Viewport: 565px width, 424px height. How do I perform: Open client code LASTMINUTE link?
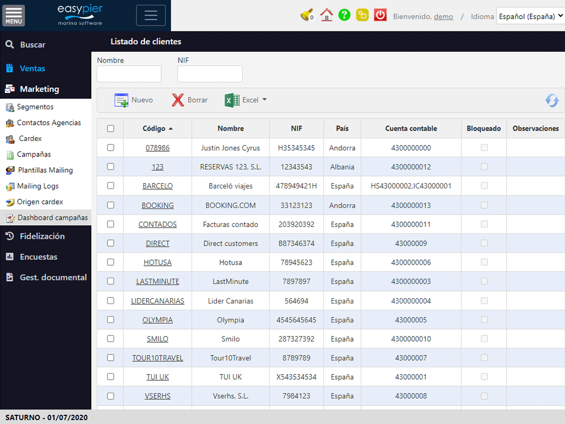pyautogui.click(x=158, y=281)
